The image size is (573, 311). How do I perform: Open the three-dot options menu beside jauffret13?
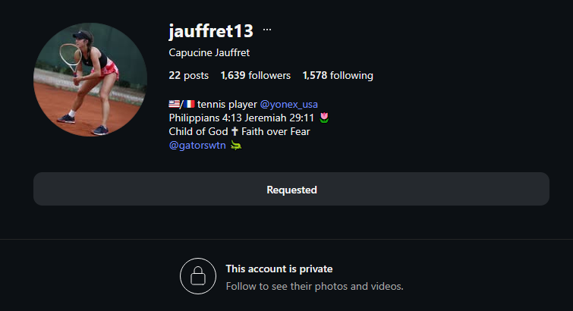point(267,30)
